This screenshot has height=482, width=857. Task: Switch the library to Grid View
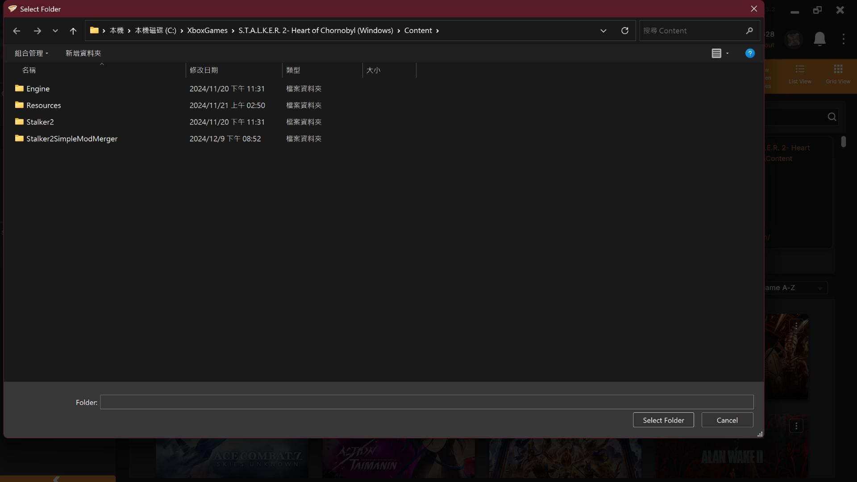[838, 74]
